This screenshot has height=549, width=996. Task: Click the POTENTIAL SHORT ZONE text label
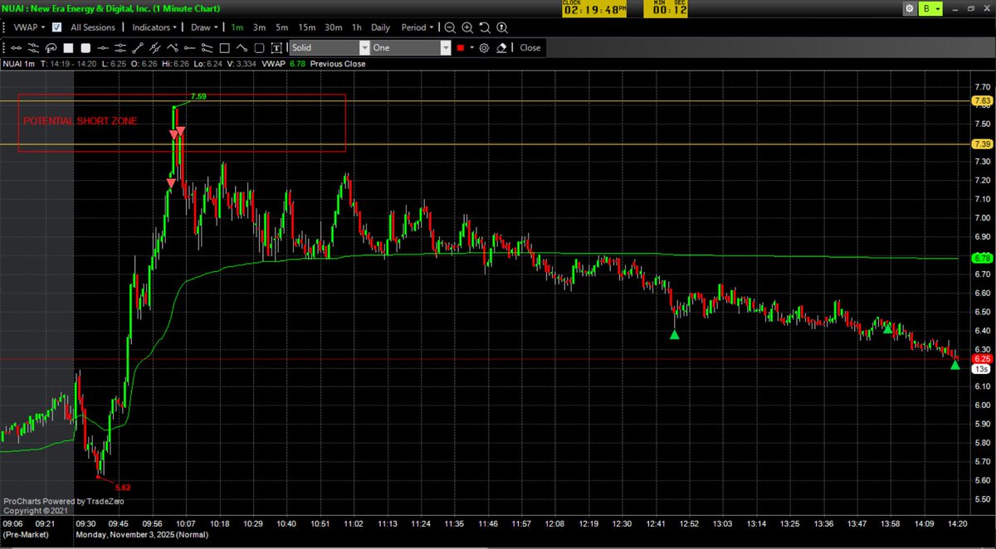pos(81,121)
